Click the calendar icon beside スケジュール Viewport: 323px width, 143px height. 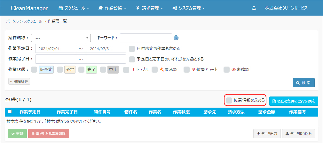click(x=60, y=8)
